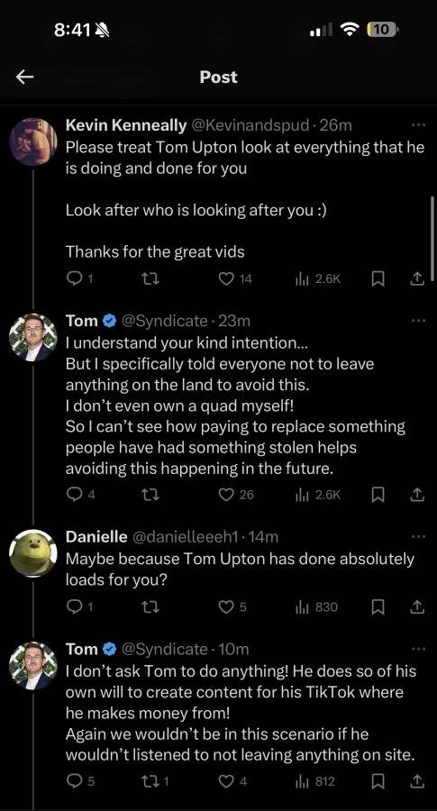437x811 pixels.
Task: Share Danielle's post via upload icon
Action: pos(416,607)
